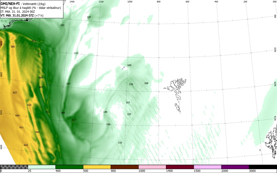Click the map value 125
The height and width of the screenshot is (173, 277).
(x=129, y=114)
